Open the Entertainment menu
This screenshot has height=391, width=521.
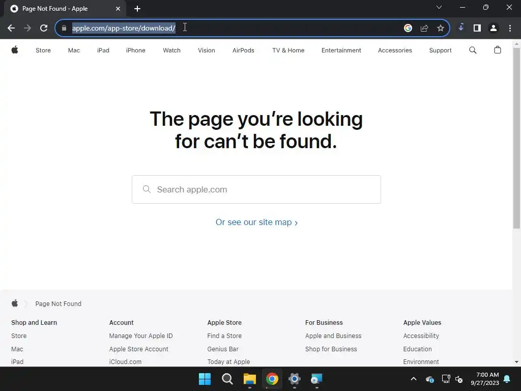point(341,50)
